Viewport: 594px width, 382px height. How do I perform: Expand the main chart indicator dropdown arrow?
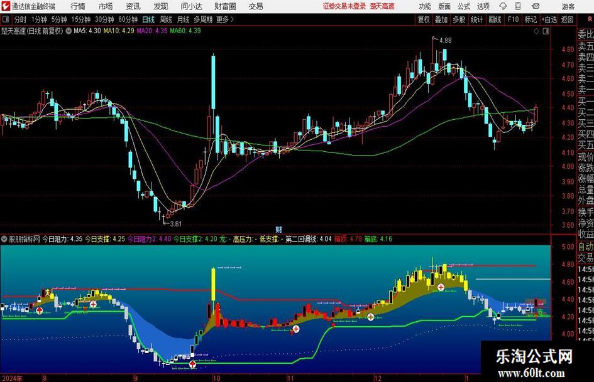[69, 31]
